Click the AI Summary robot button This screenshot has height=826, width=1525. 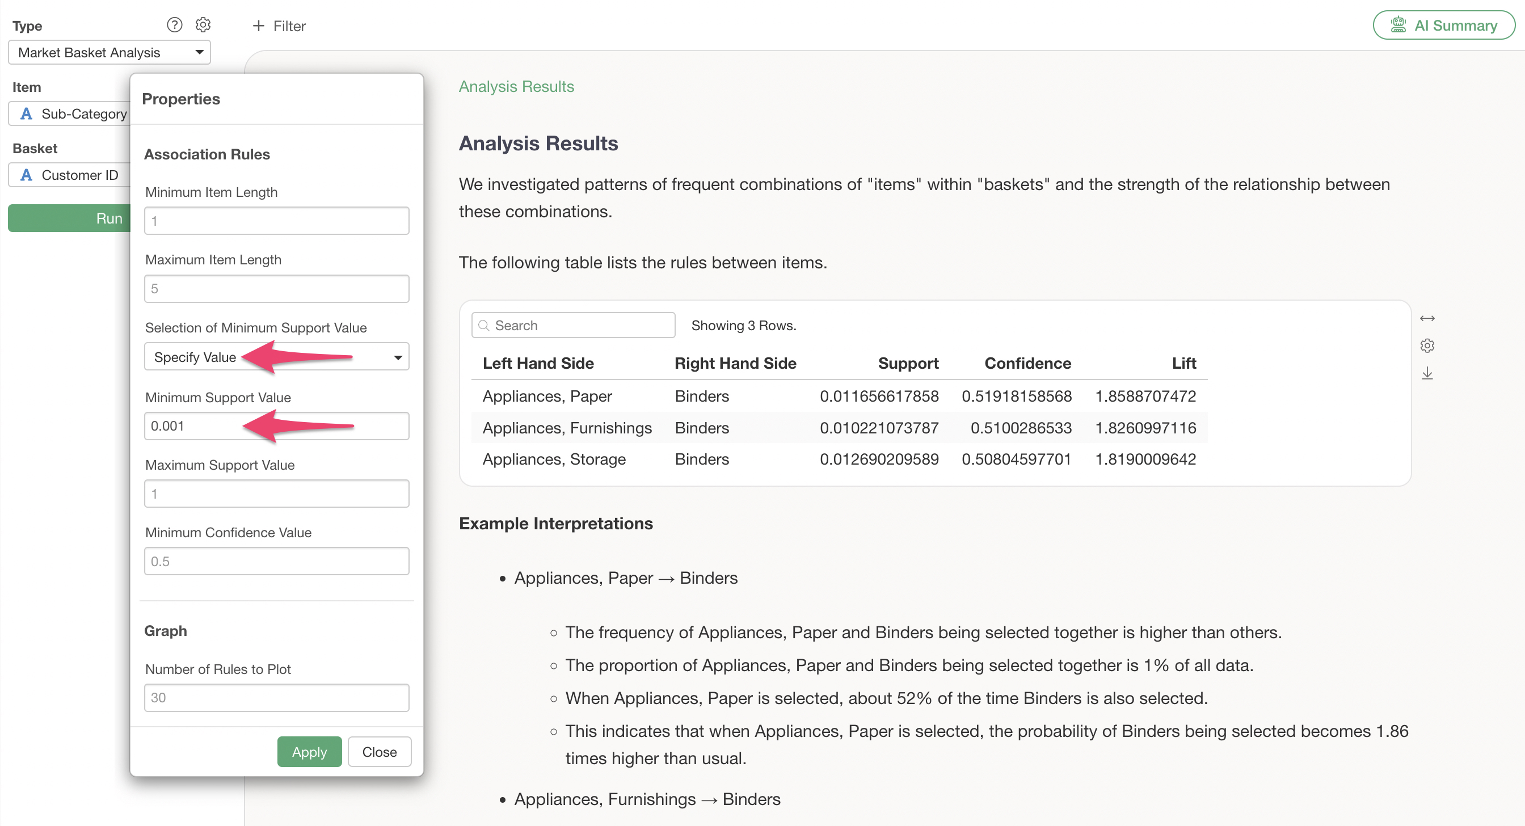pyautogui.click(x=1443, y=26)
